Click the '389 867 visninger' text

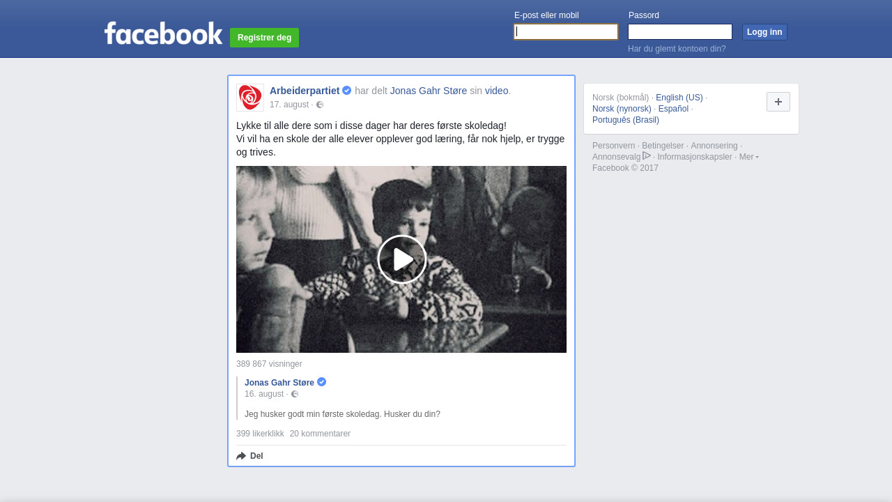click(x=269, y=364)
